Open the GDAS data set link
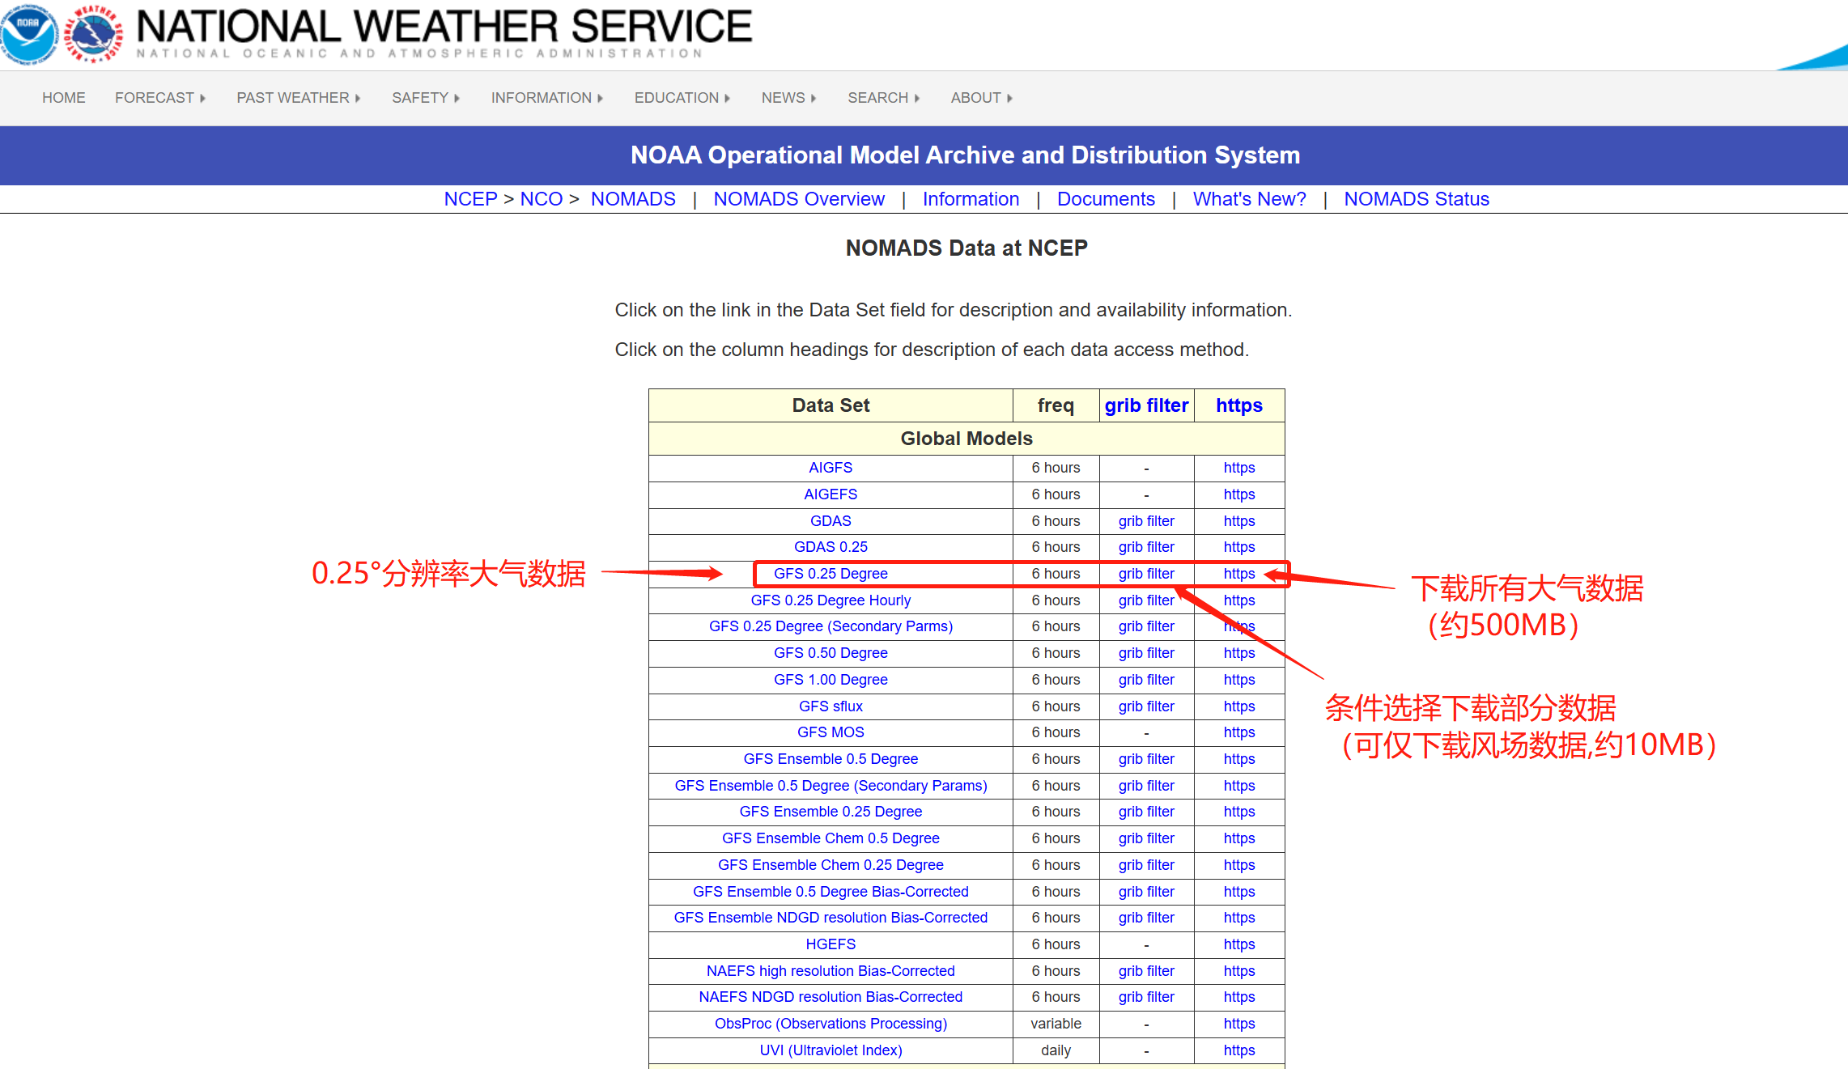 tap(831, 521)
